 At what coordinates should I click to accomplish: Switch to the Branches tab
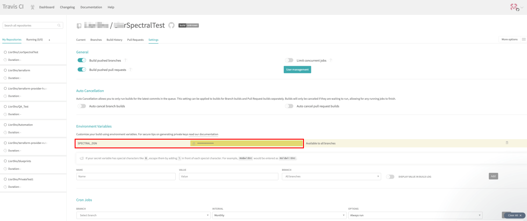[x=96, y=40]
